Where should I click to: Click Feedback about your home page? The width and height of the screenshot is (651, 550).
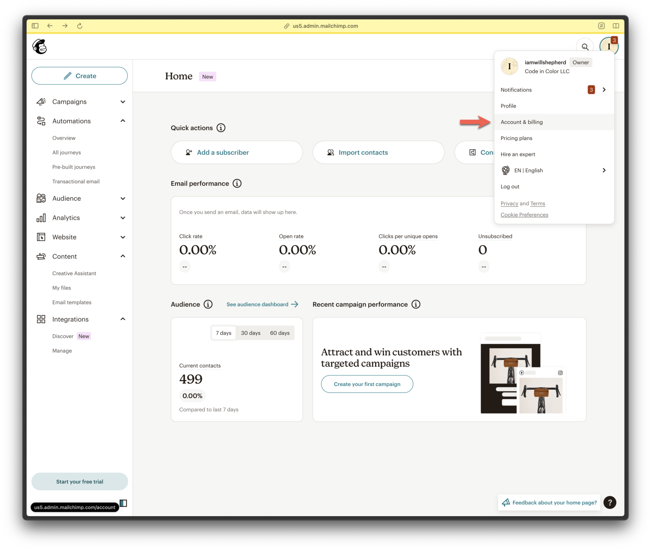pyautogui.click(x=549, y=502)
